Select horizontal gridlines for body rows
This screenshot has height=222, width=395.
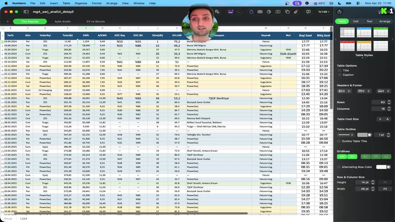click(342, 157)
